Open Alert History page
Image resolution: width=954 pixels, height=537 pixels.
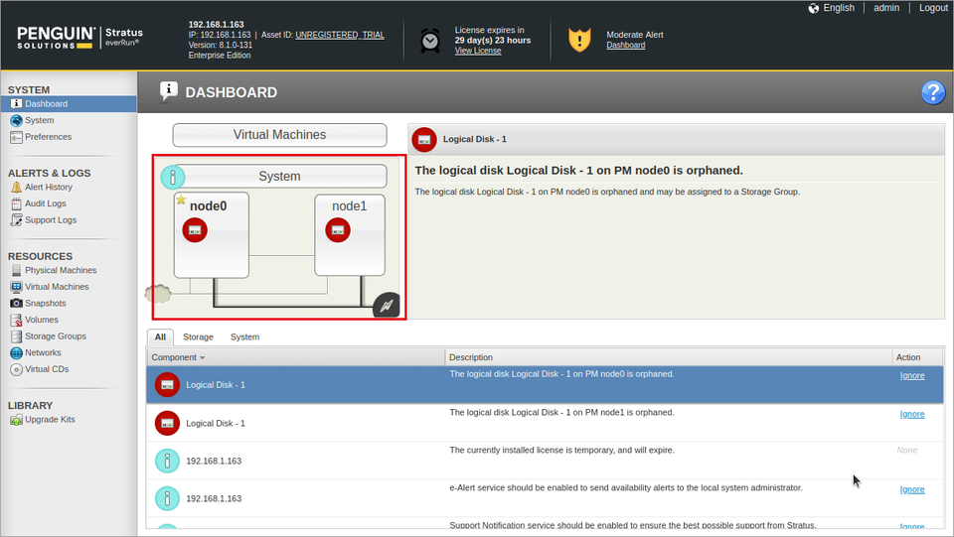pyautogui.click(x=49, y=187)
